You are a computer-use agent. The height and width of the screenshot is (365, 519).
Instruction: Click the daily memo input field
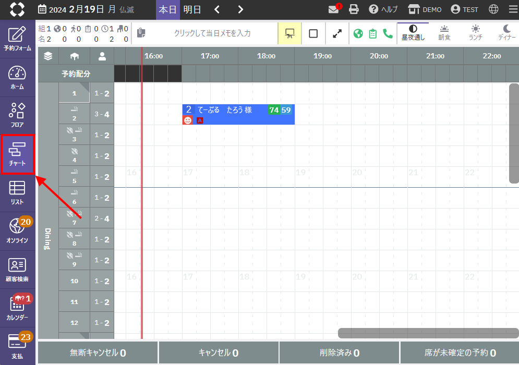pyautogui.click(x=212, y=33)
